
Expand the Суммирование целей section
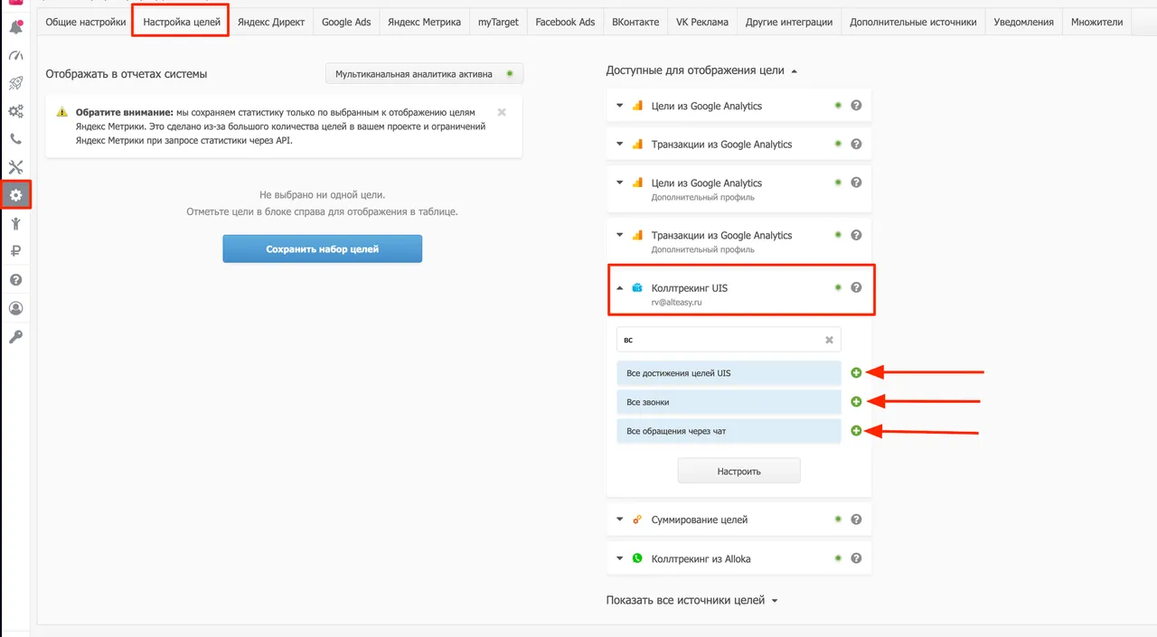tap(620, 520)
